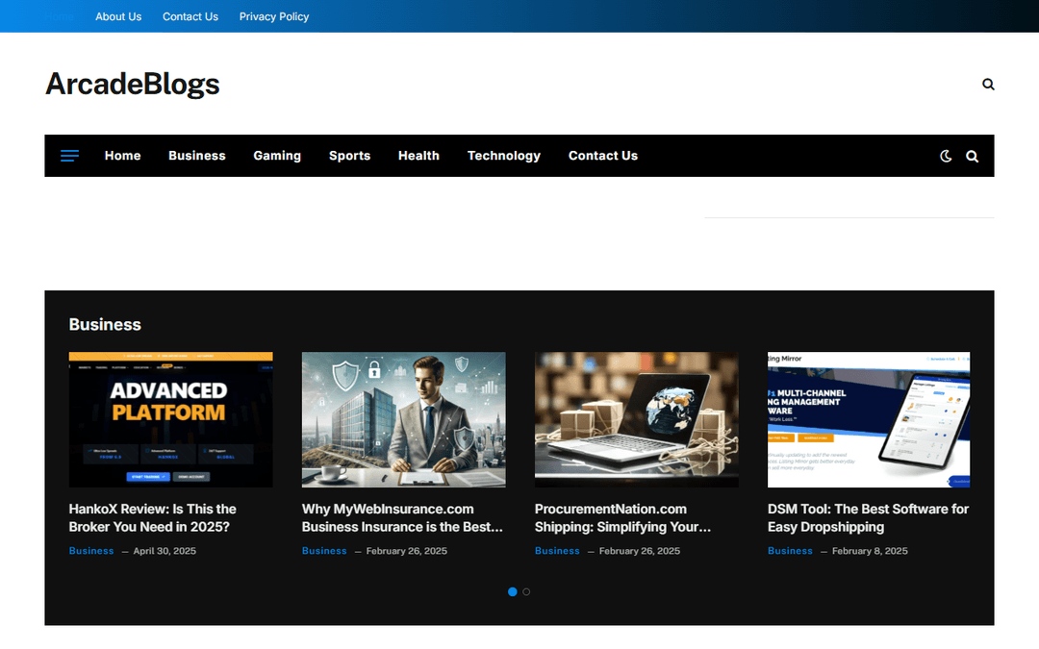Open the businessman insurance article thumbnail
The width and height of the screenshot is (1039, 649).
click(403, 420)
